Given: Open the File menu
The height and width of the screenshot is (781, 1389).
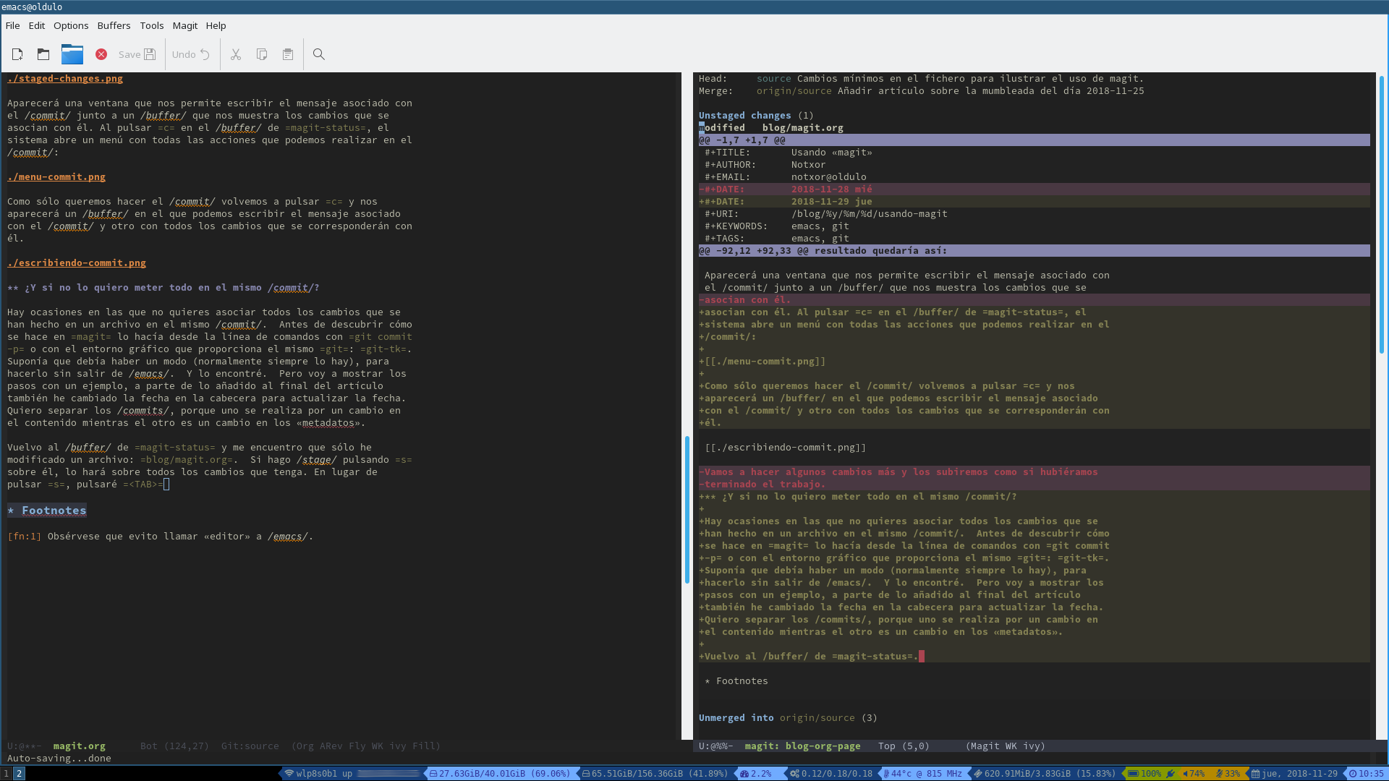Looking at the screenshot, I should 13,25.
